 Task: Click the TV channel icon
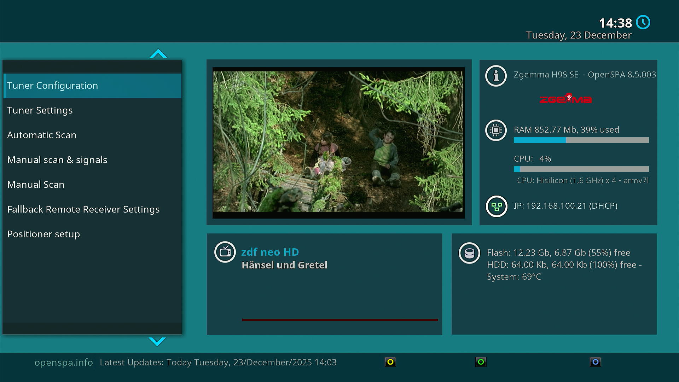tap(225, 252)
